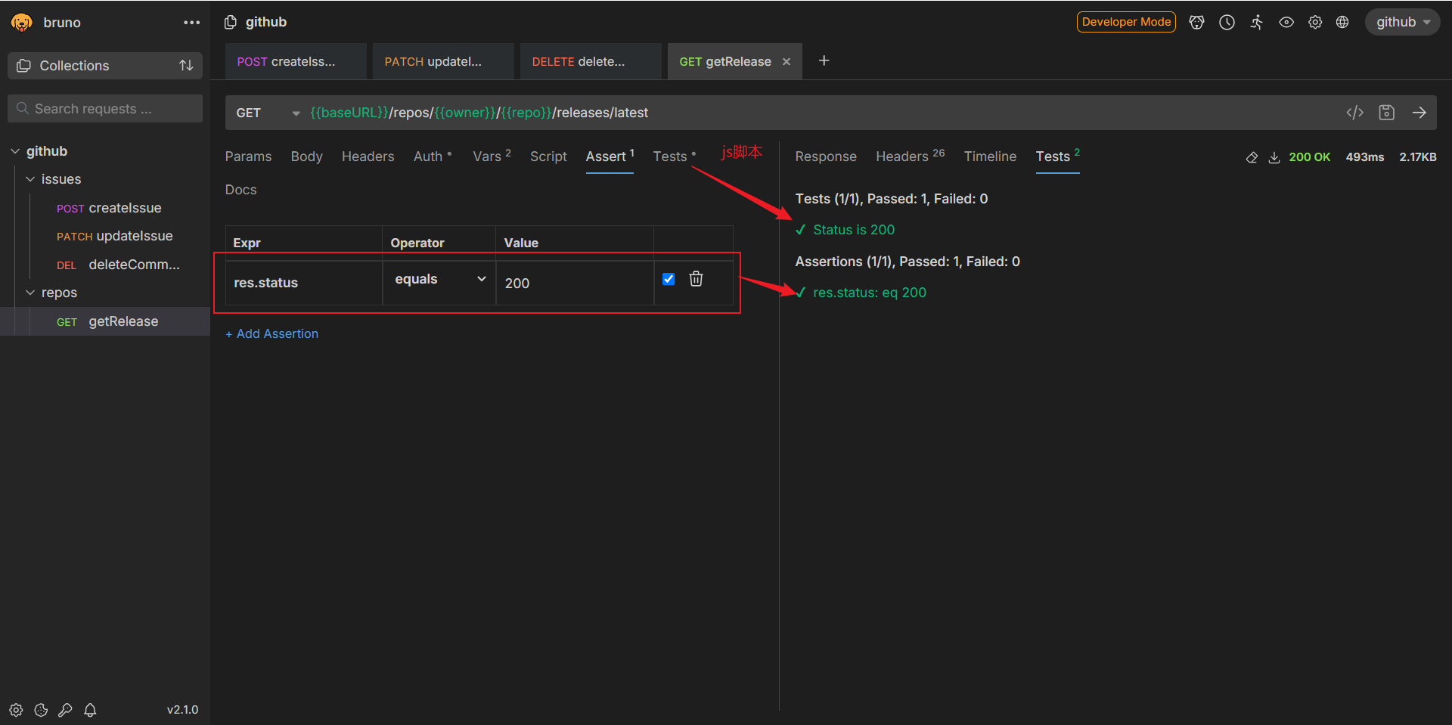Add a new request tab with plus

coord(824,60)
